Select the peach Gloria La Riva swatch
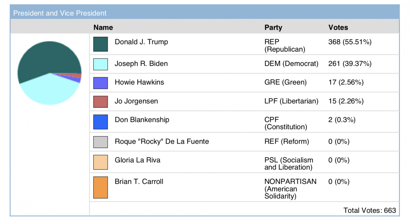 click(100, 162)
